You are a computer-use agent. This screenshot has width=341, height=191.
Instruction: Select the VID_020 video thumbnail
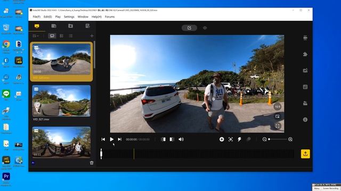tap(61, 59)
